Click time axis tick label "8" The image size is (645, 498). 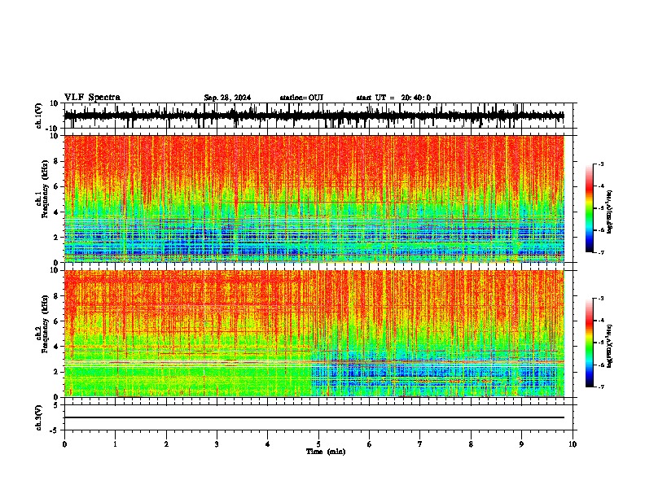tap(471, 444)
